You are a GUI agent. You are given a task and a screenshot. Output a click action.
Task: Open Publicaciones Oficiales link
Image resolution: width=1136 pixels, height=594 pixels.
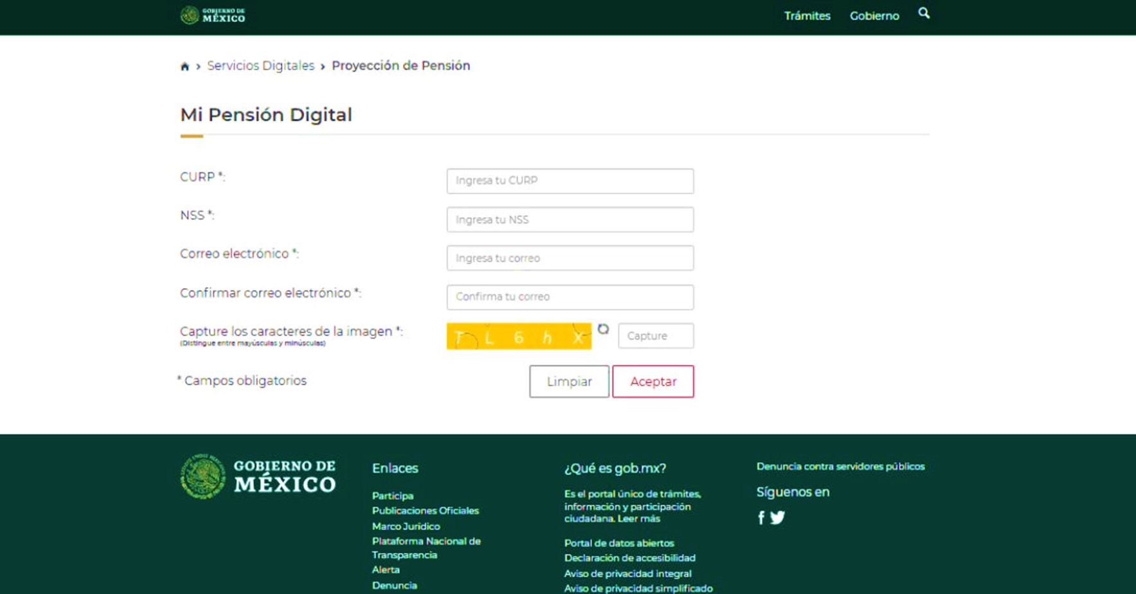click(426, 510)
